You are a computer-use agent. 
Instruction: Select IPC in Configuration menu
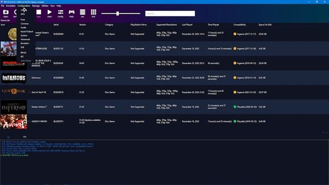[22, 57]
